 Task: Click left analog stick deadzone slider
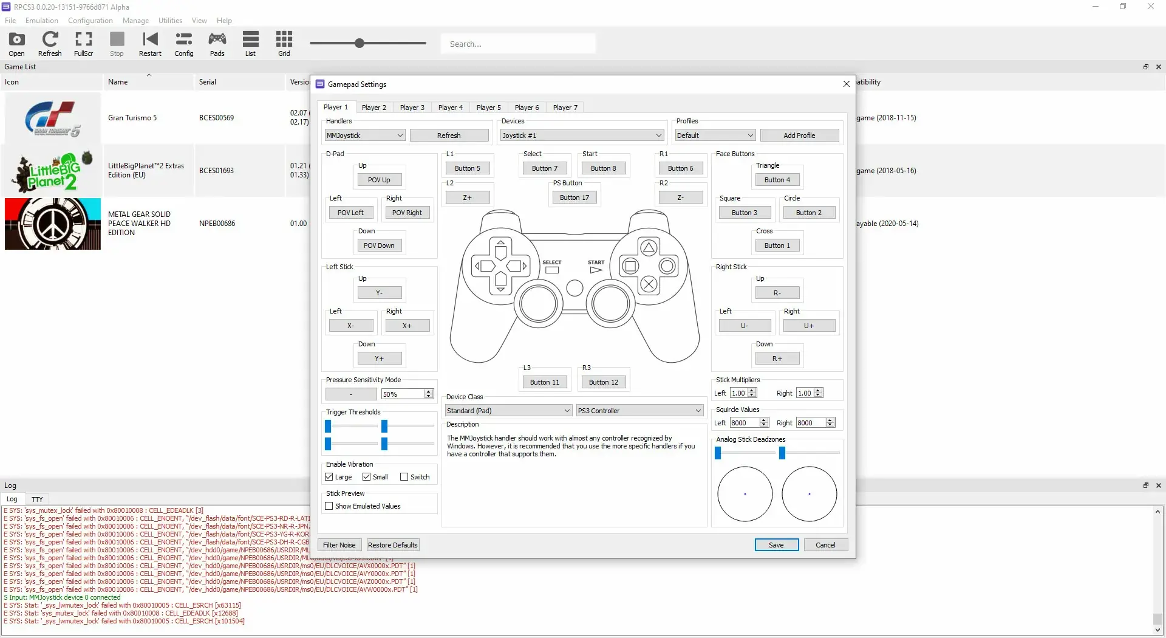pos(718,453)
